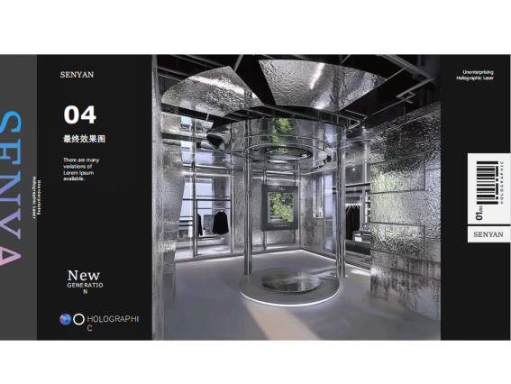Click the holographic gradient globe icon

tap(66, 319)
